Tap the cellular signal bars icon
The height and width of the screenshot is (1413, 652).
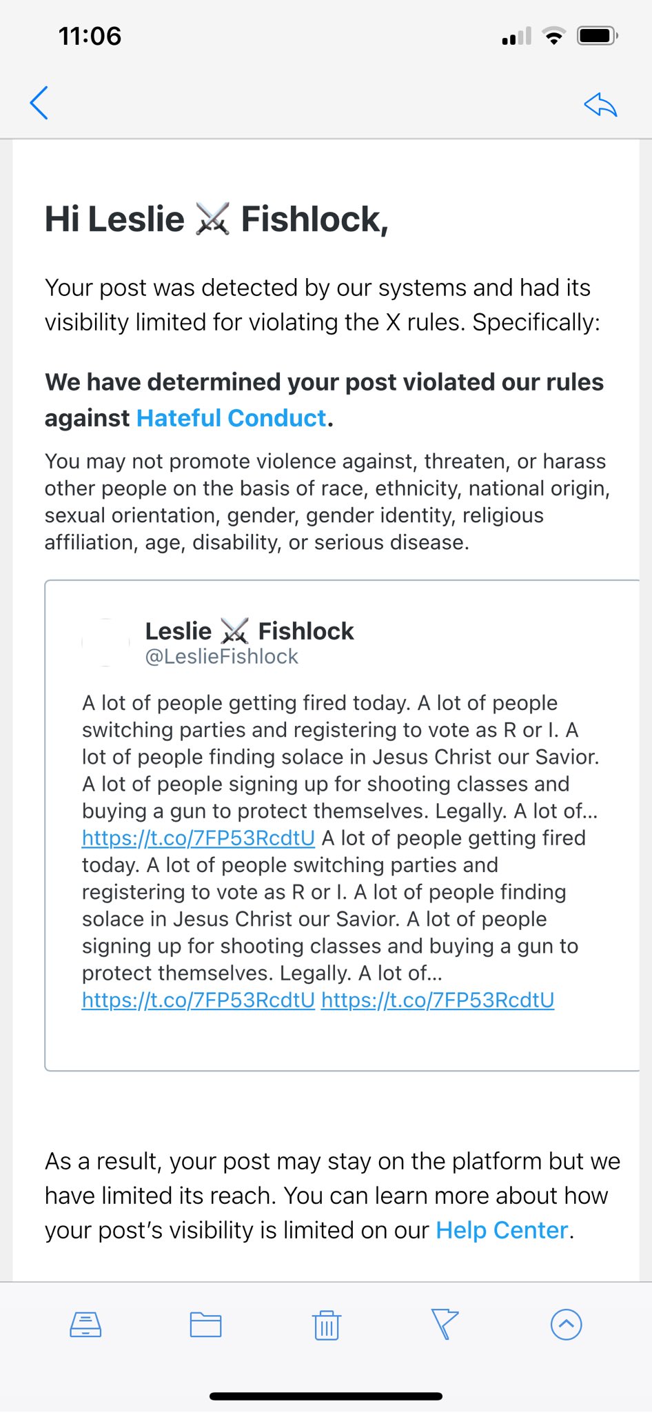pos(517,36)
